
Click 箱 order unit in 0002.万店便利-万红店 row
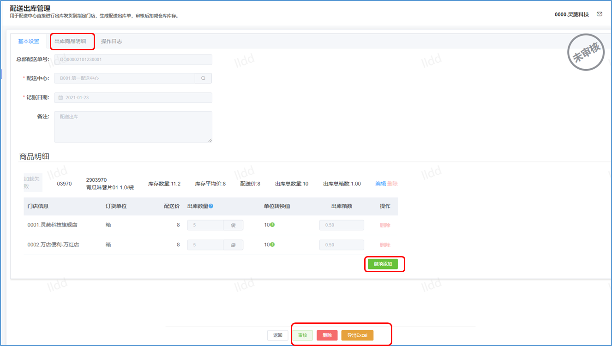pyautogui.click(x=108, y=245)
